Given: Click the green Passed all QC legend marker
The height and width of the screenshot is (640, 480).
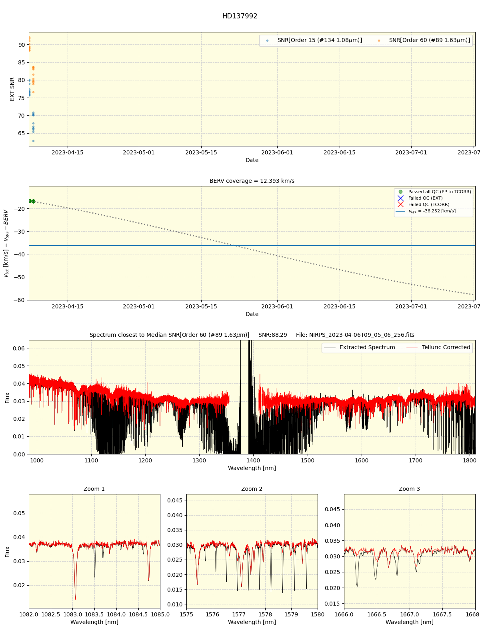Looking at the screenshot, I should (400, 192).
